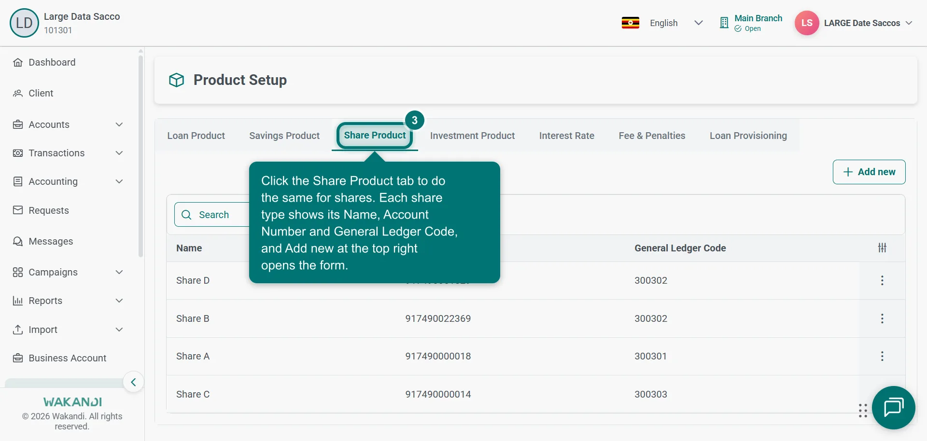Expand the Accounts submenu chevron

[x=119, y=124]
